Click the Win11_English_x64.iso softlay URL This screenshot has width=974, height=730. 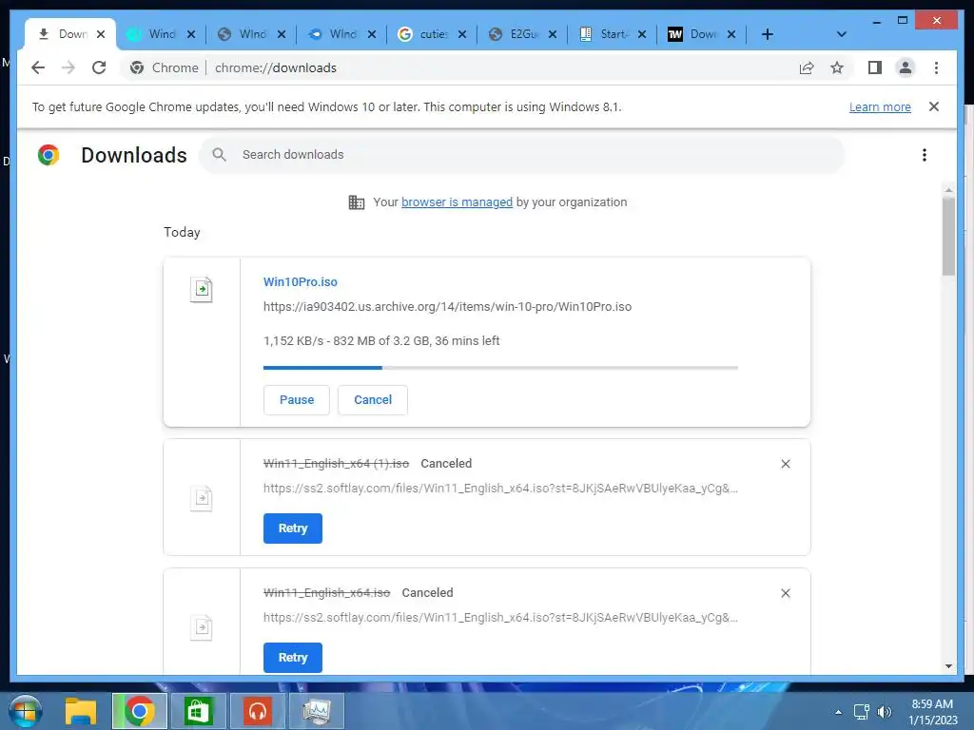point(500,617)
